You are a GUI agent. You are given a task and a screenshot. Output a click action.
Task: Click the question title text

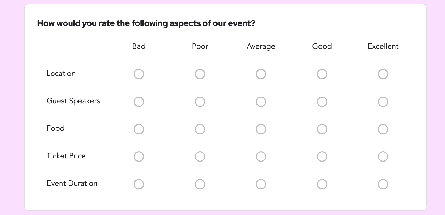coord(146,23)
